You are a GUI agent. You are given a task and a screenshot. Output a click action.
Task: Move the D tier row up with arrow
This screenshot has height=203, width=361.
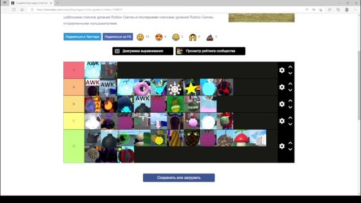[x=290, y=143]
